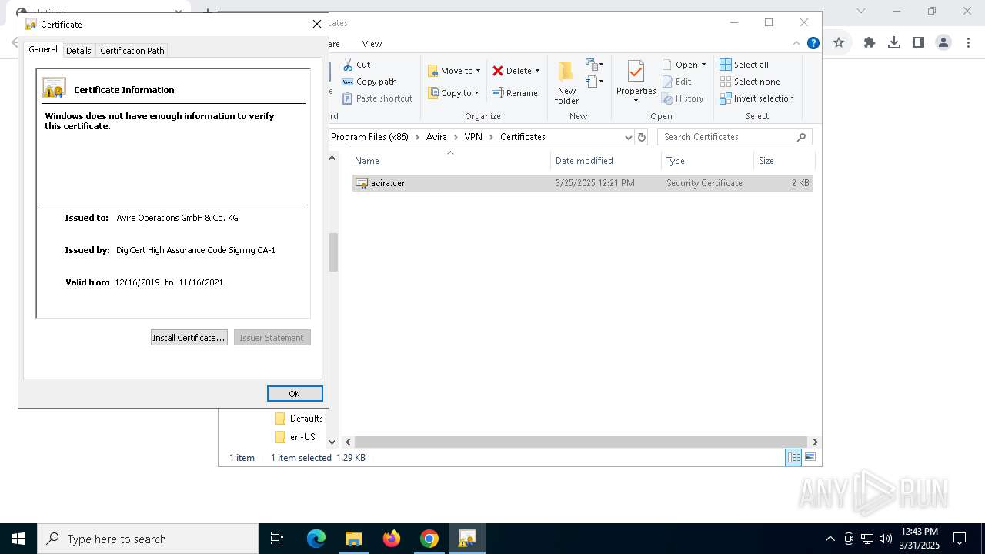This screenshot has height=554, width=985.
Task: Click OK in the Certificate dialog
Action: coord(295,393)
